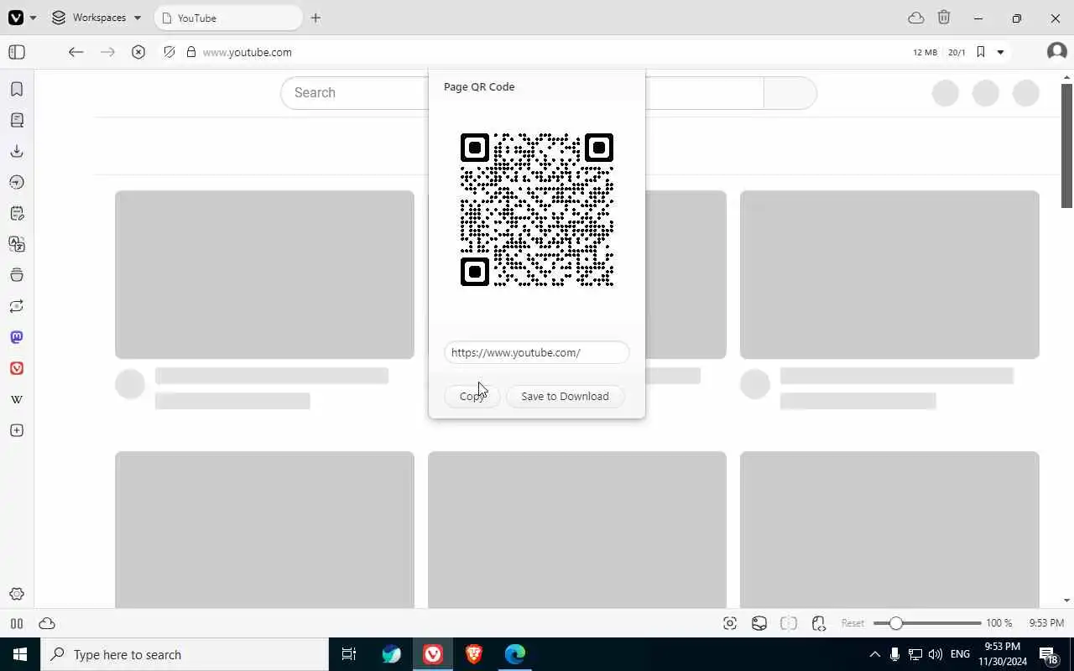Open Task View on taskbar
1074x671 pixels.
click(348, 654)
